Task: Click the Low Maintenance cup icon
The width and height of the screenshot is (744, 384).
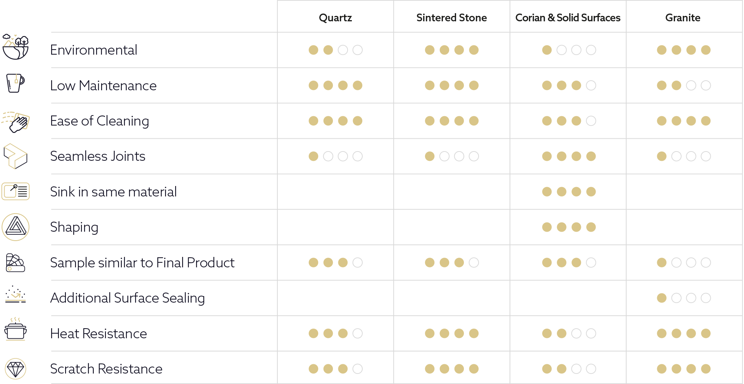Action: [x=15, y=83]
